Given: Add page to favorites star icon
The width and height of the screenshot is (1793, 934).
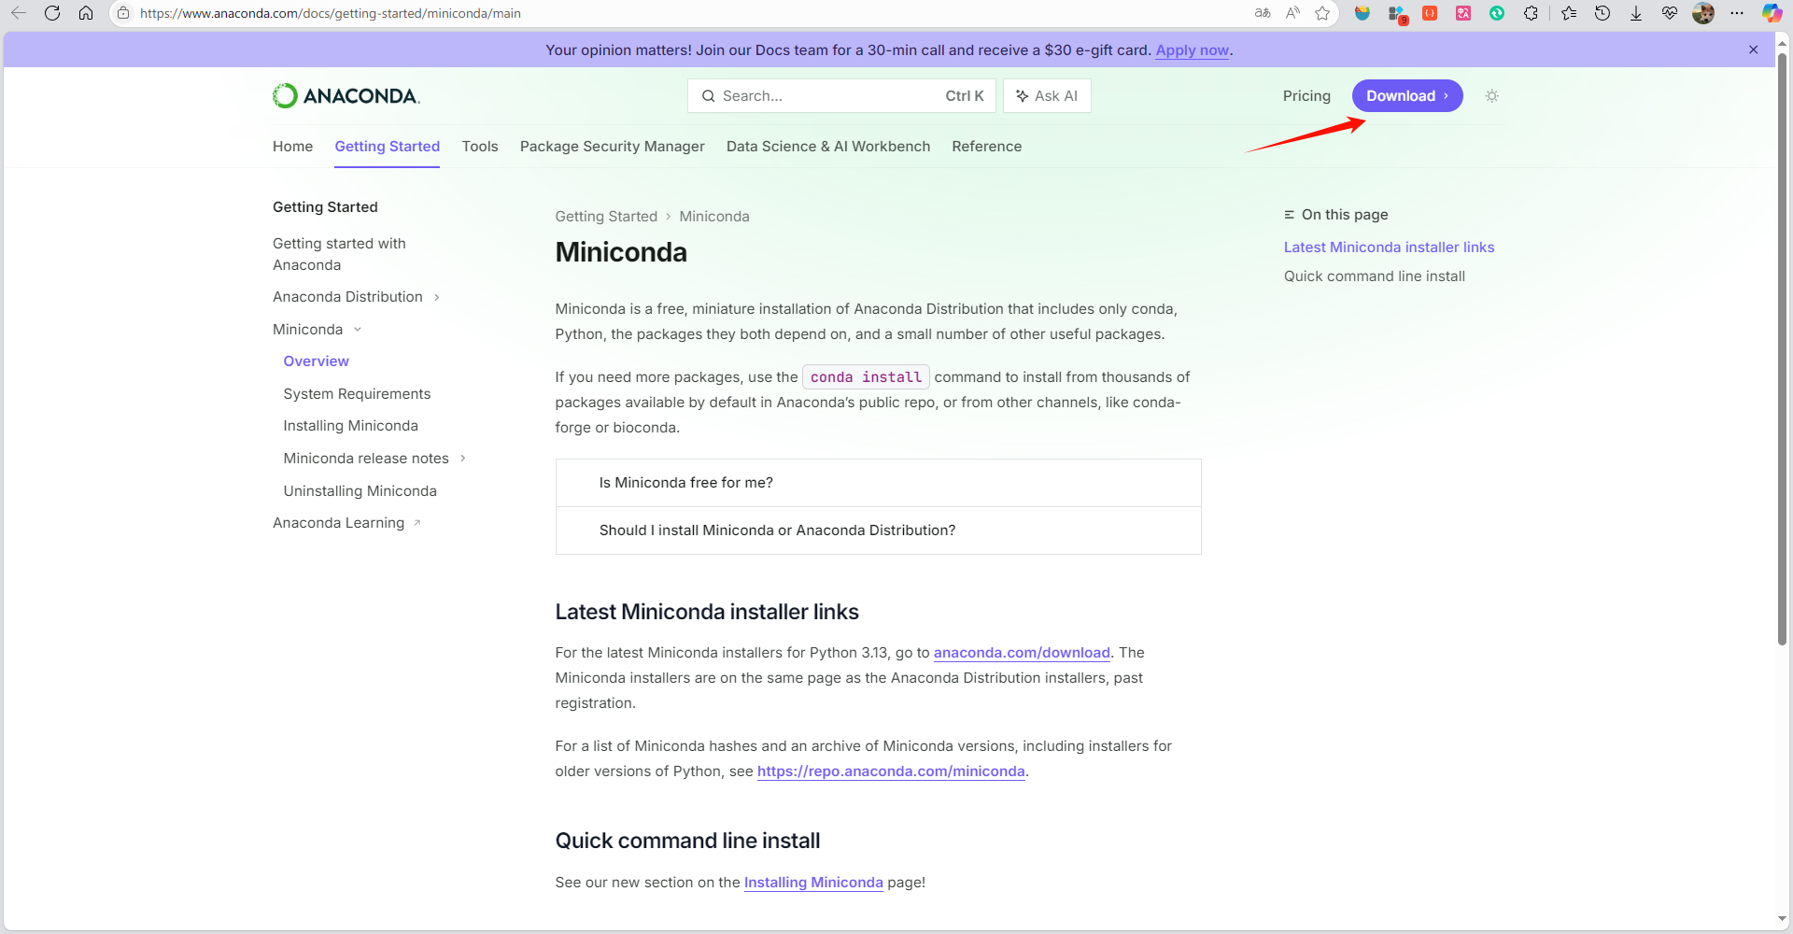Looking at the screenshot, I should coord(1322,13).
